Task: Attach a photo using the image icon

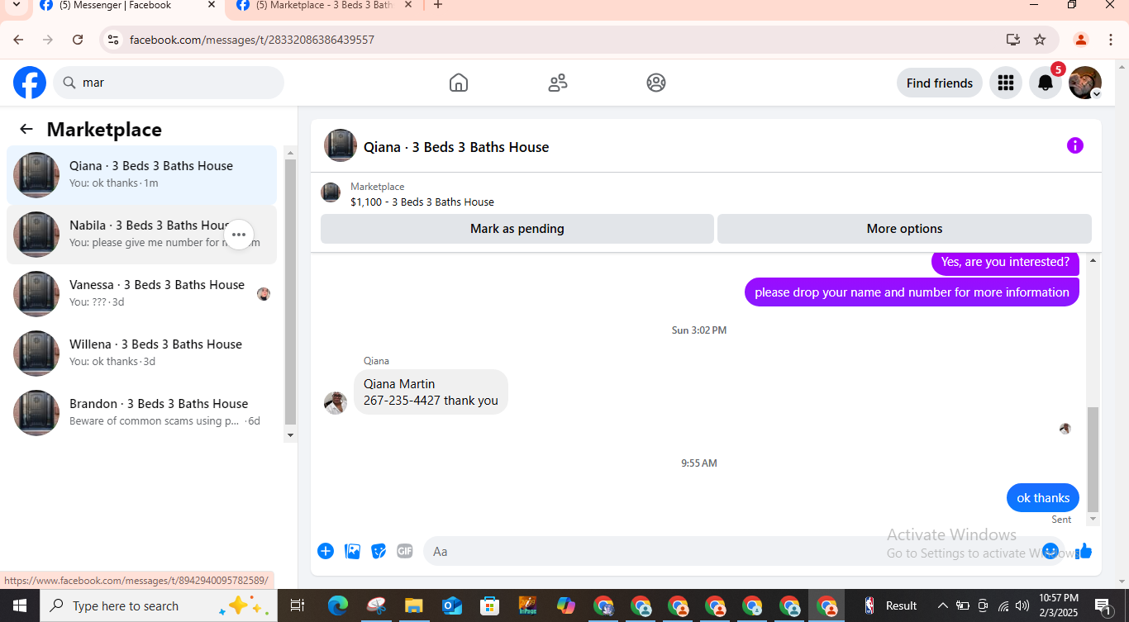Action: (352, 551)
